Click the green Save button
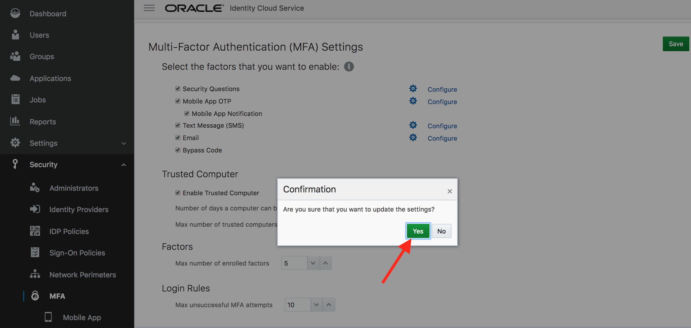This screenshot has width=691, height=328. point(676,44)
